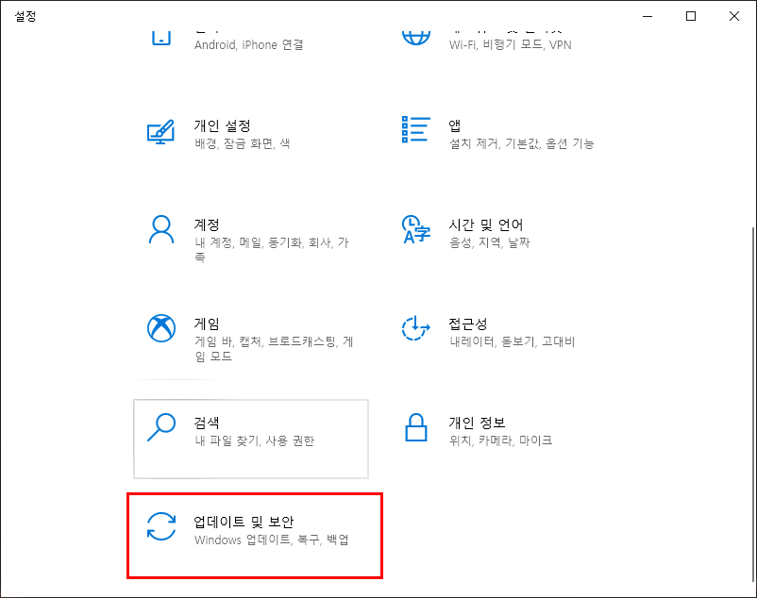This screenshot has width=757, height=598.
Task: Click the 게임 Xbox icon
Action: coord(161,328)
